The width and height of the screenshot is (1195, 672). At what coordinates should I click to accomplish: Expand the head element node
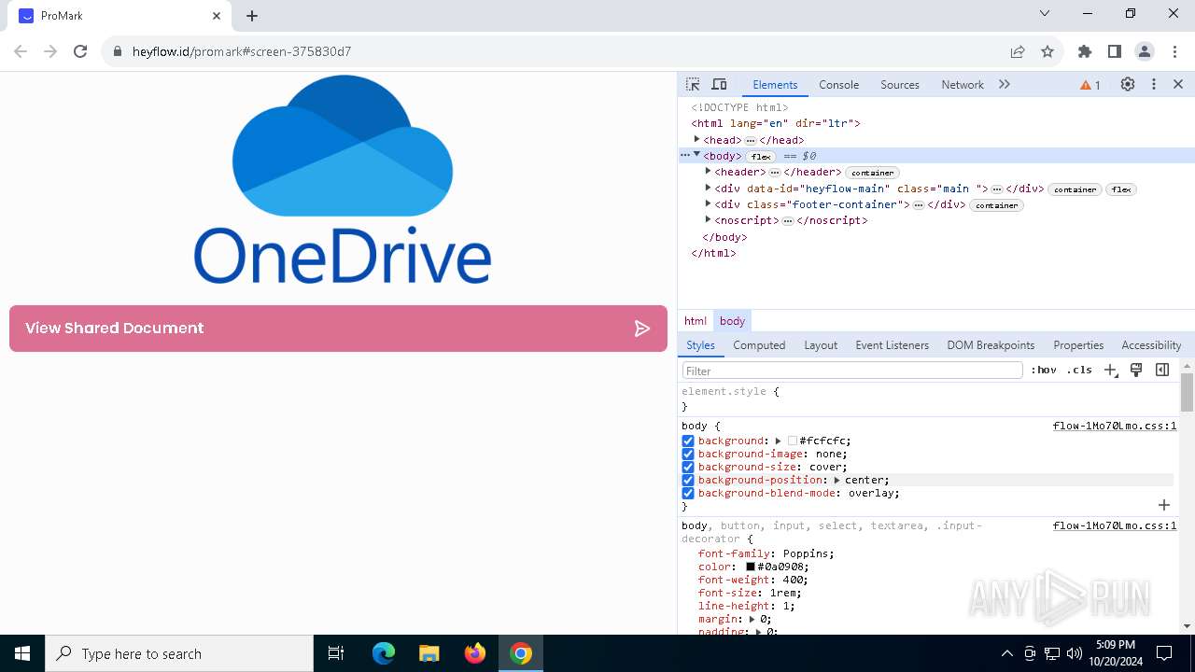(696, 139)
